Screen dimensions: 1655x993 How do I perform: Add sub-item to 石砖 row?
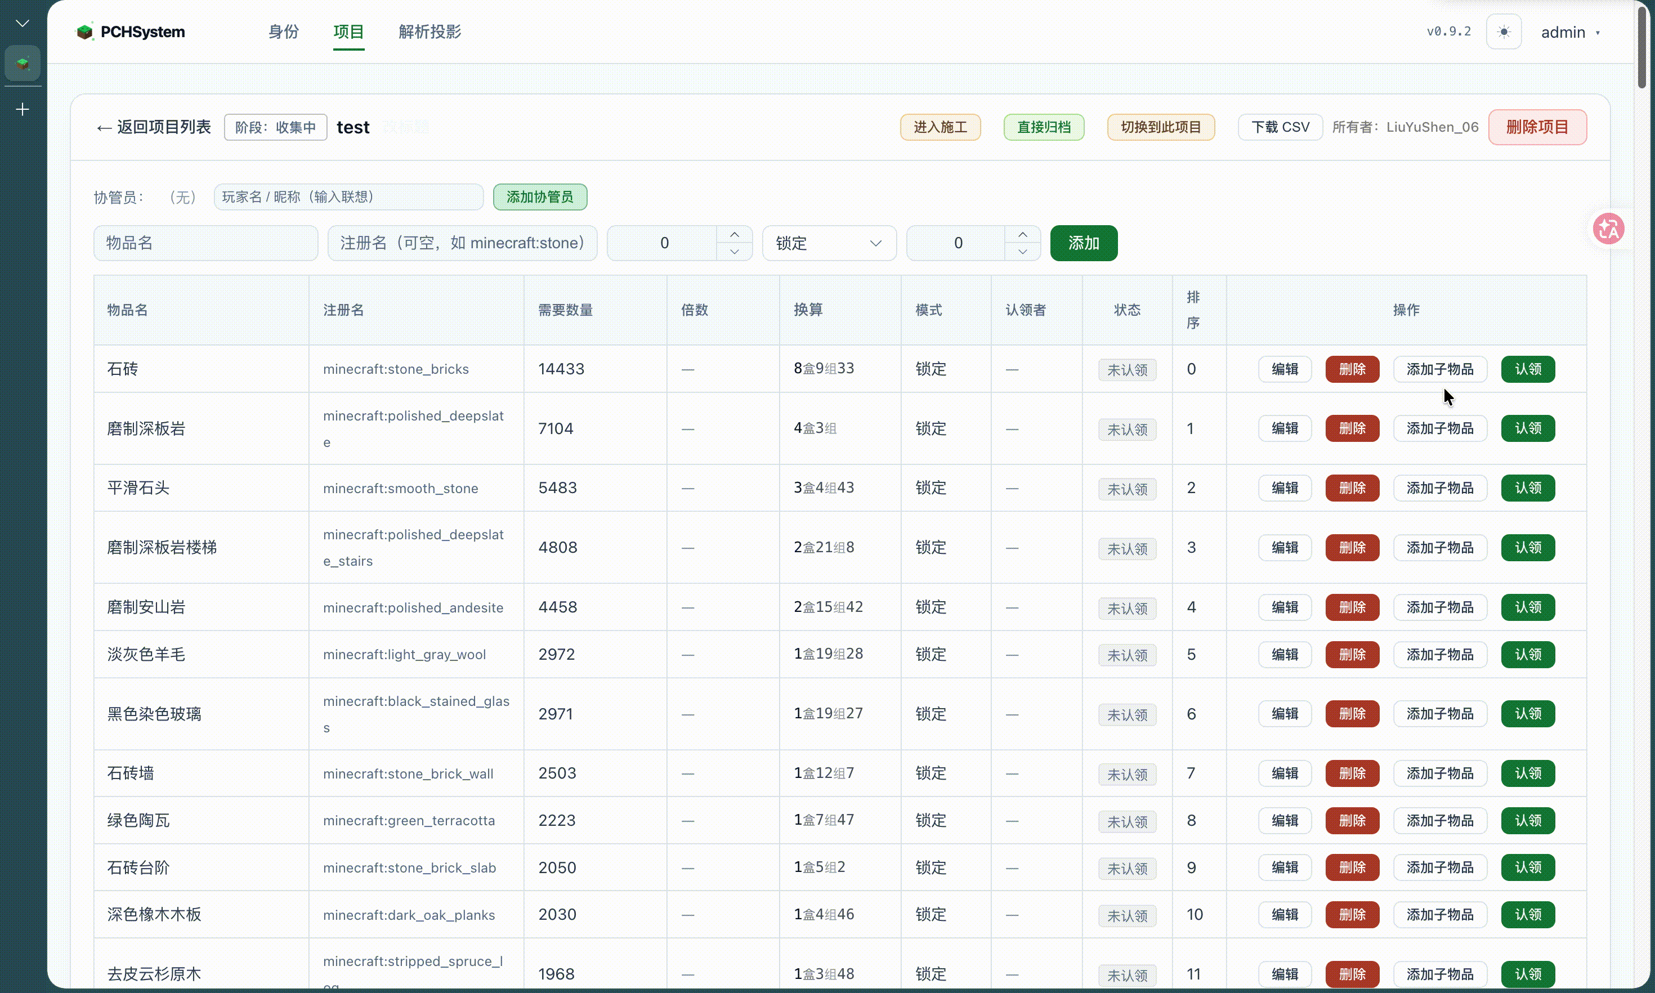tap(1441, 369)
